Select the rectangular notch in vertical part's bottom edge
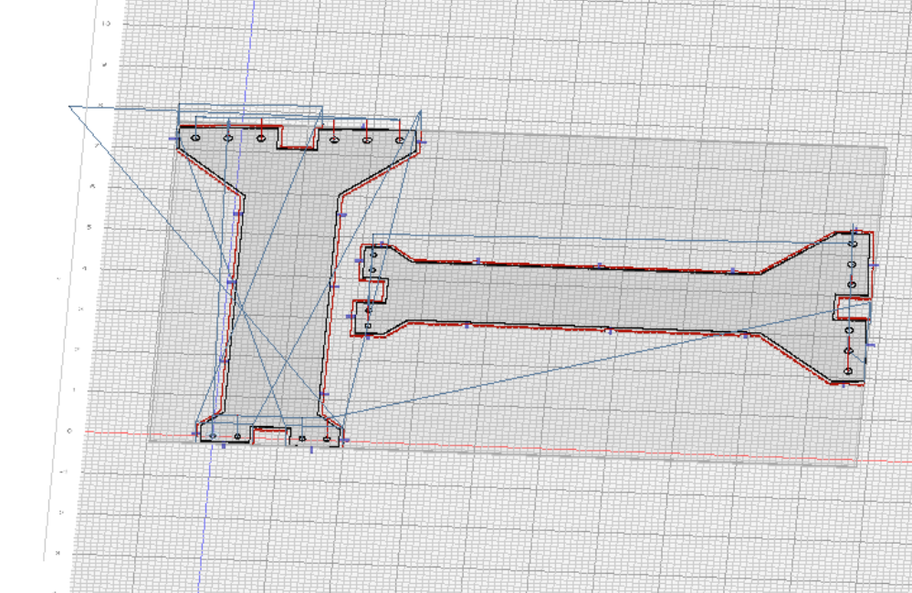Screen dimensions: 912x593 coord(268,435)
